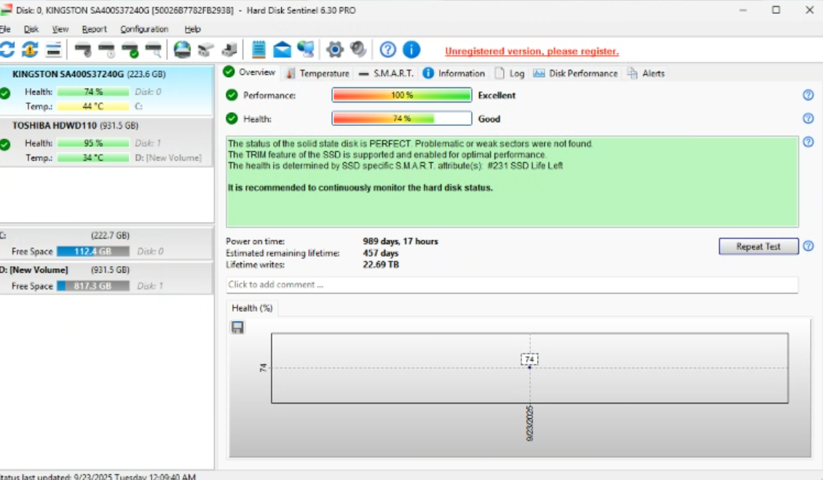
Task: Click the 'Excellent' performance rating text
Action: [497, 95]
